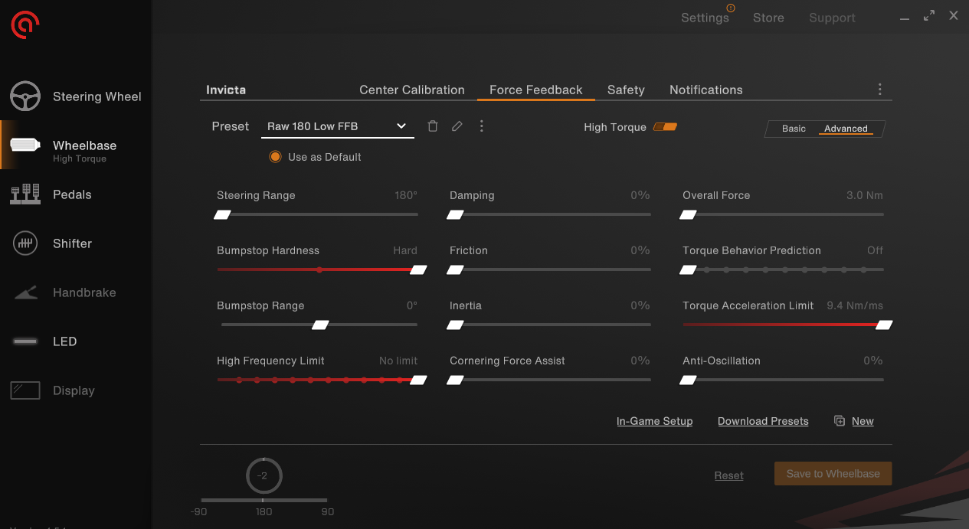969x529 pixels.
Task: Click the New preset link
Action: (x=863, y=421)
